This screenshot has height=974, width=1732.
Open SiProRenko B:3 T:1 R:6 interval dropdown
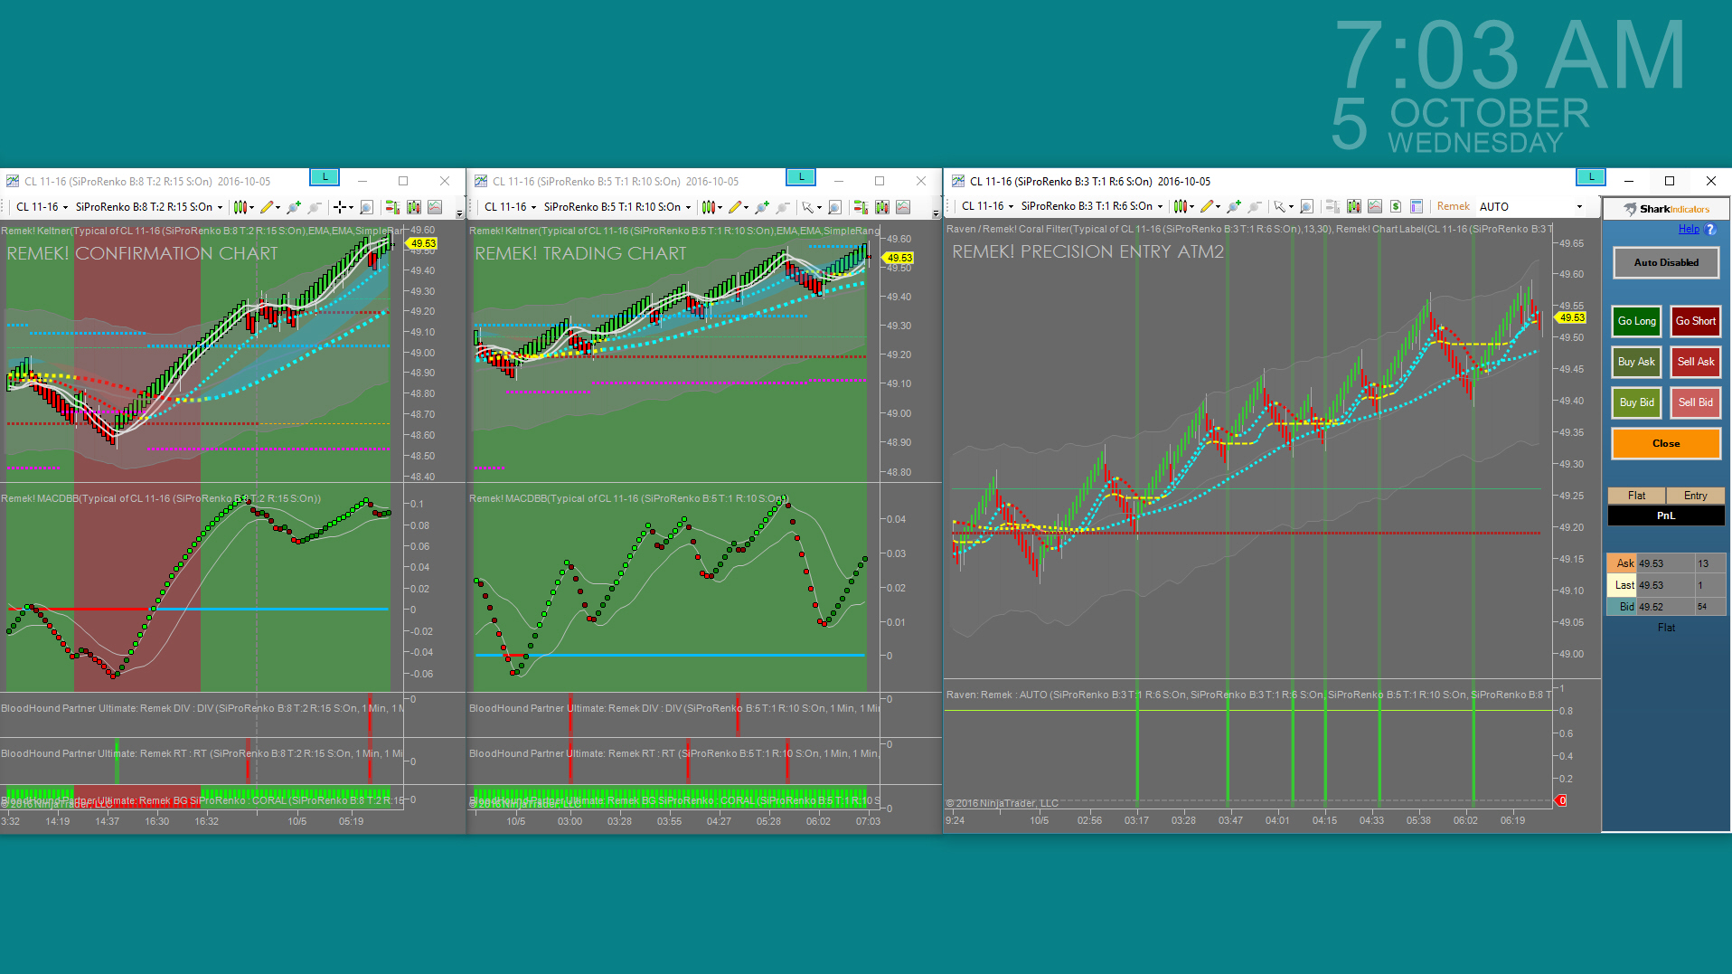tap(1092, 206)
